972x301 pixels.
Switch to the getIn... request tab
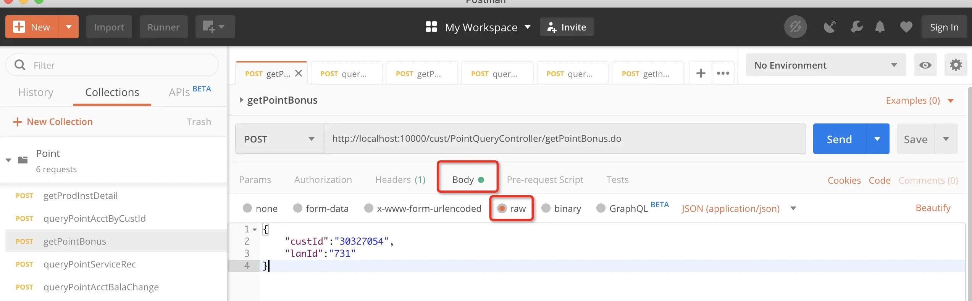click(648, 73)
